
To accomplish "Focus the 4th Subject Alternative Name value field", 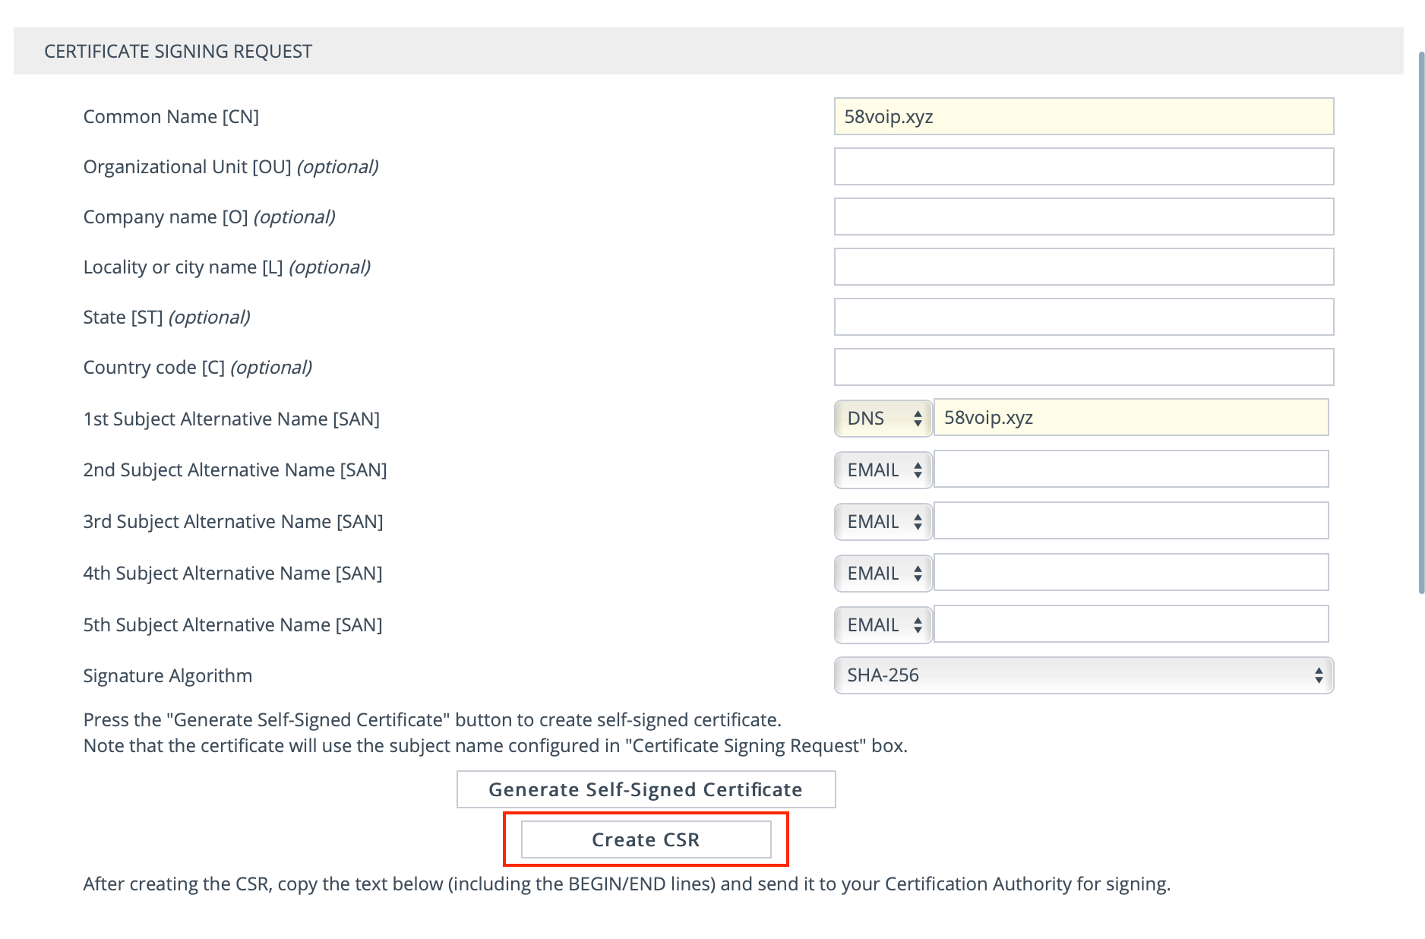I will pyautogui.click(x=1131, y=572).
